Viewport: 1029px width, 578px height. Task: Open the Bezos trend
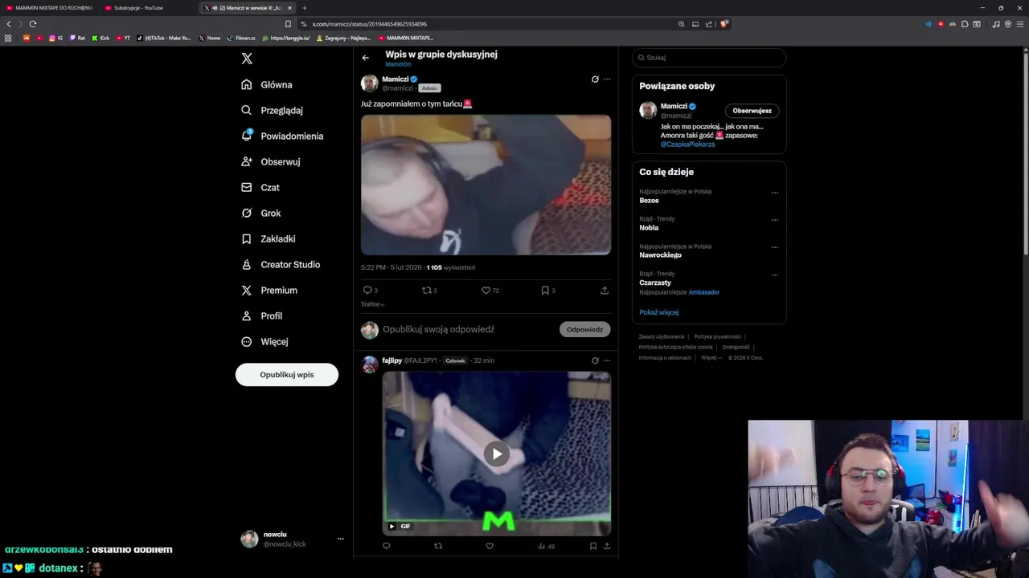tap(649, 200)
